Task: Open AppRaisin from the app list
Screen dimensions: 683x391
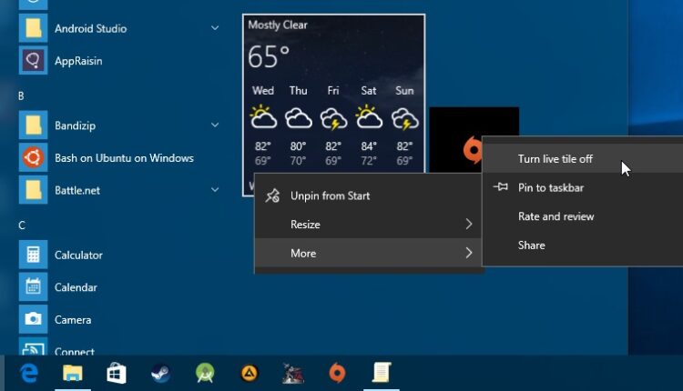Action: (x=78, y=61)
